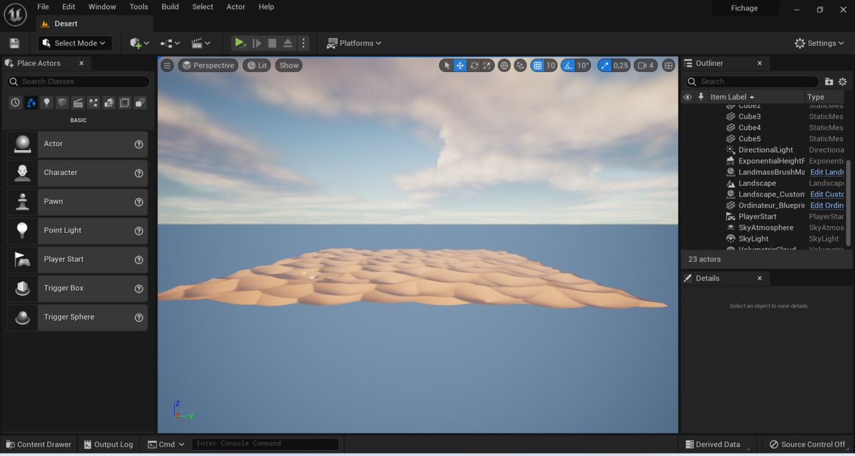Open the Shapes category in Place Actors
Screen dimensions: 855x456
62,103
